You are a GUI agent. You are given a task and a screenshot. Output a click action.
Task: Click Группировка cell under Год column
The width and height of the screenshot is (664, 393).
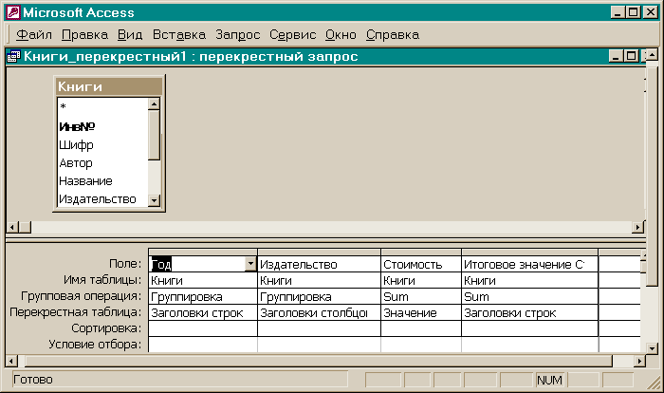click(203, 297)
